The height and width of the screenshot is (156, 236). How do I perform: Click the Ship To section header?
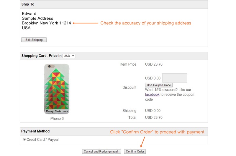28,5
